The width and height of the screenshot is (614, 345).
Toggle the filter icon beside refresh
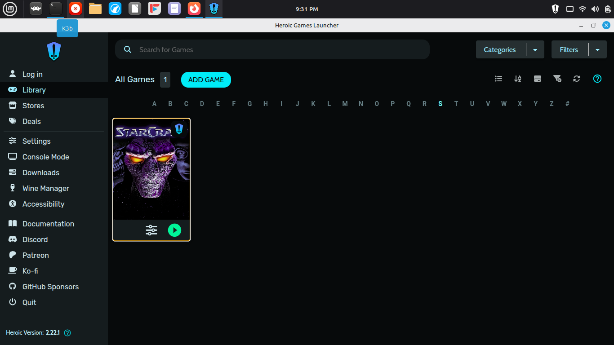(x=557, y=79)
